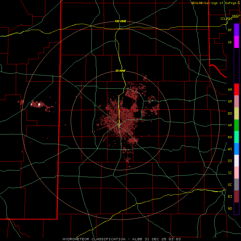Click the 'HYDROMETEOR CLASSIFICATION' title at bottom
The height and width of the screenshot is (241, 241).
pos(94,239)
